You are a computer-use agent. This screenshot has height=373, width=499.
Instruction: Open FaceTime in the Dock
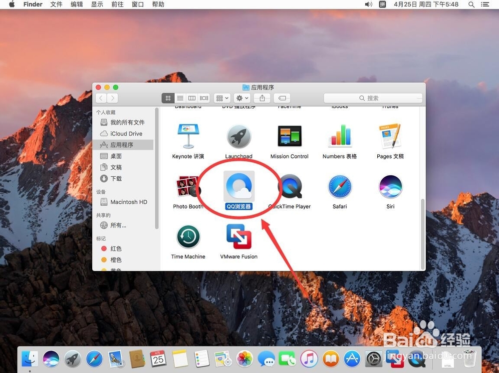pyautogui.click(x=287, y=359)
